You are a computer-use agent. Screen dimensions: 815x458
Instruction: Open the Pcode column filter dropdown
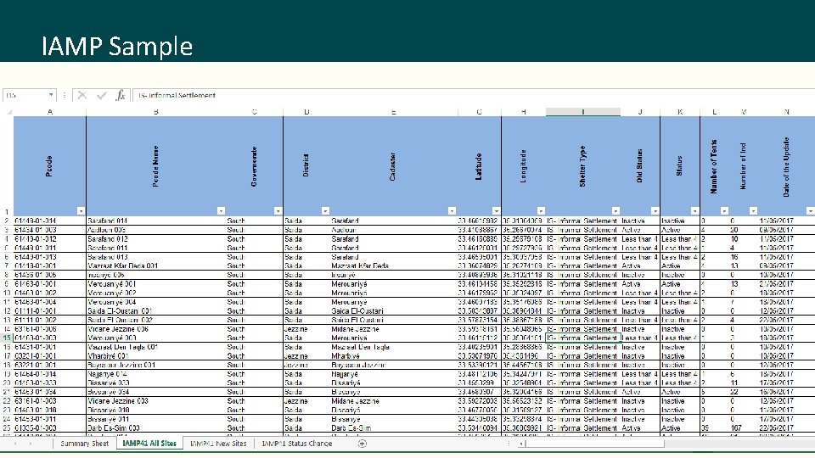point(81,211)
